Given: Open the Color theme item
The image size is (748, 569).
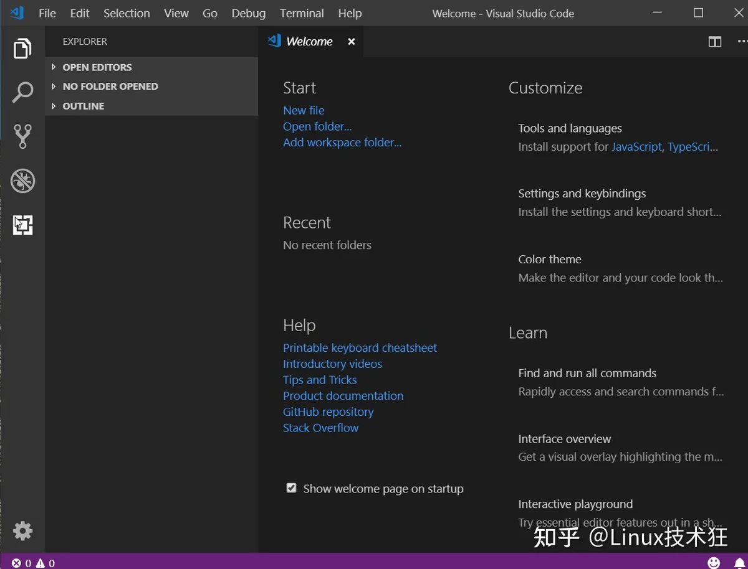Looking at the screenshot, I should click(621, 268).
